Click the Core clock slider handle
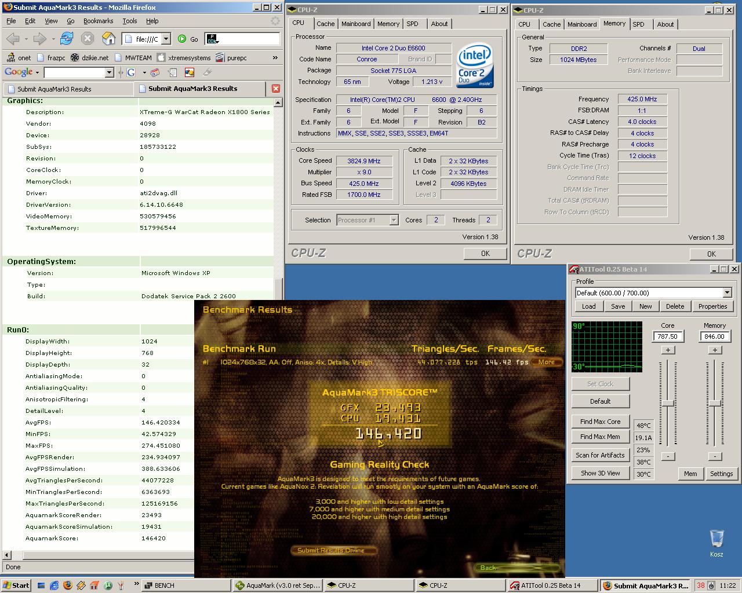This screenshot has height=593, width=742. (x=668, y=403)
